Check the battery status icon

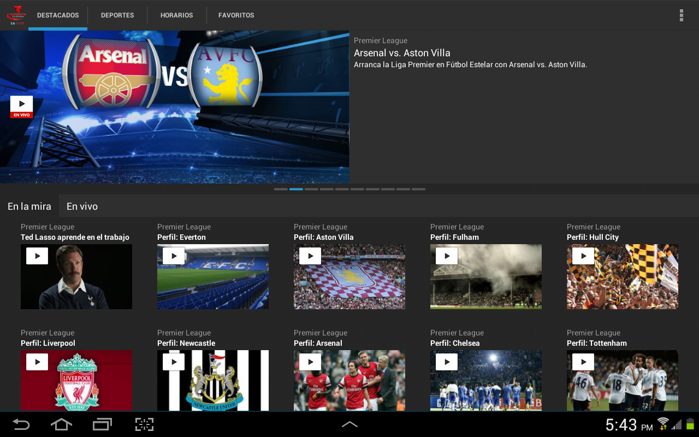click(x=690, y=424)
